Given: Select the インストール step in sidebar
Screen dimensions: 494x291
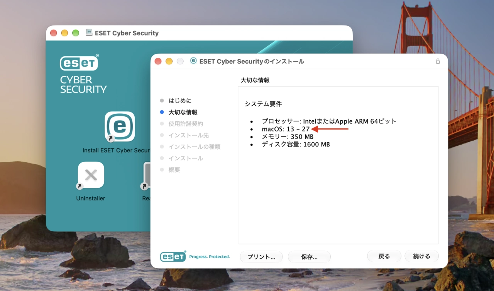Looking at the screenshot, I should pyautogui.click(x=186, y=158).
